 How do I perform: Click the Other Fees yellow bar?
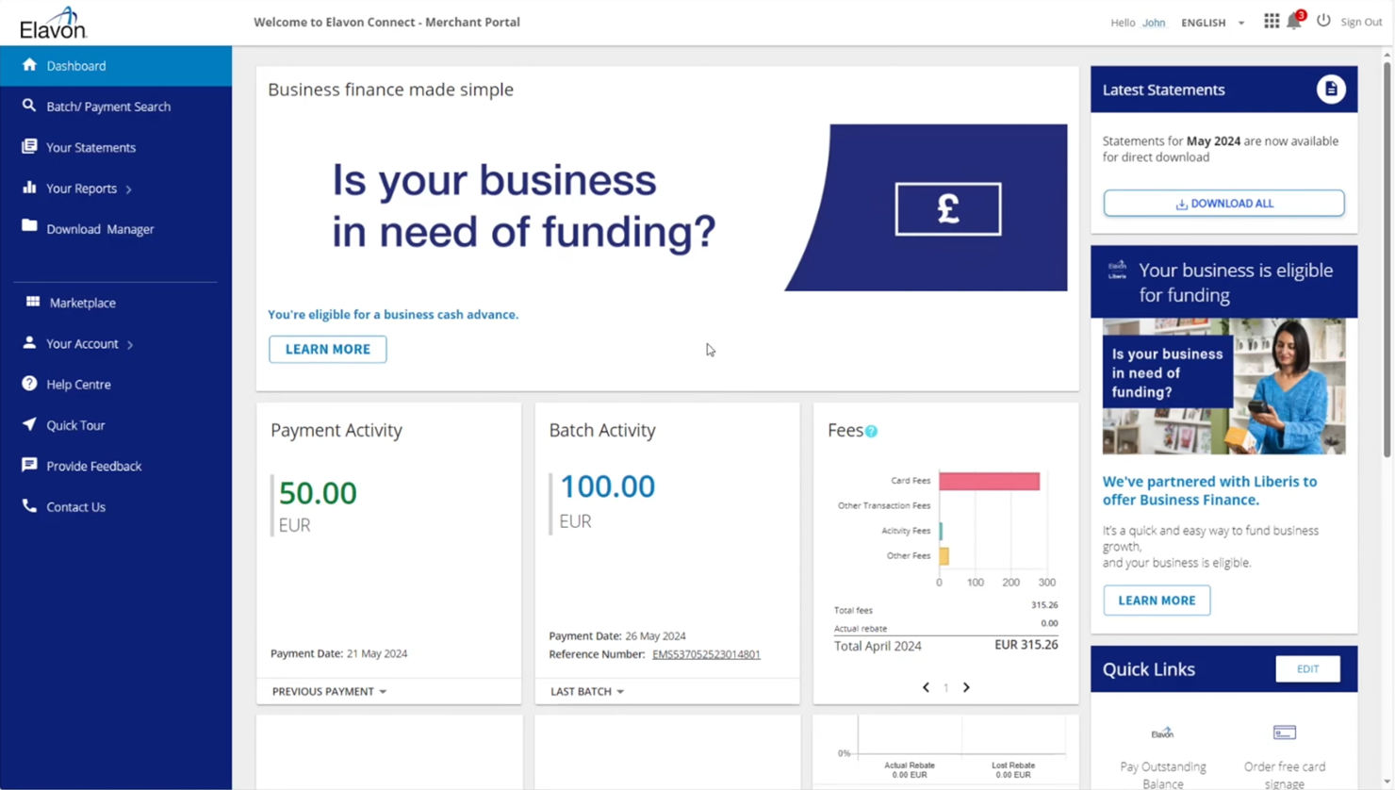[x=944, y=556]
